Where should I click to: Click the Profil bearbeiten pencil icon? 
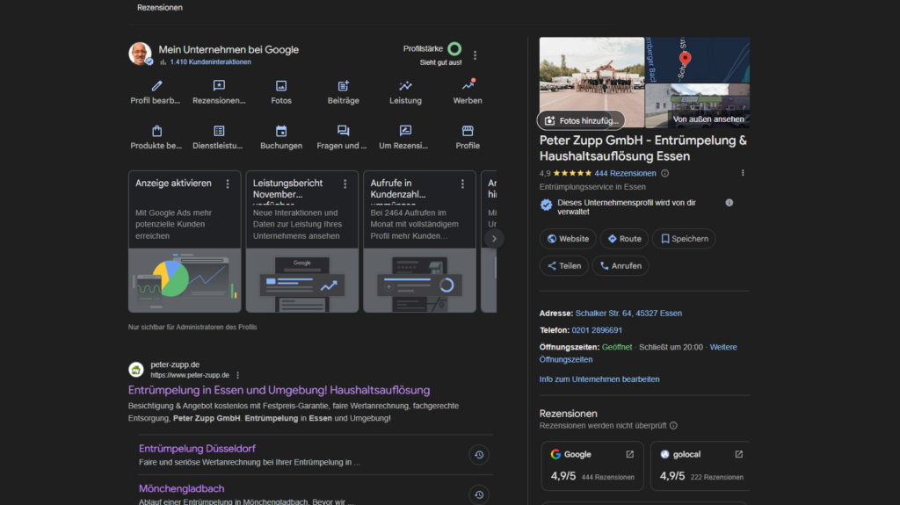[156, 86]
